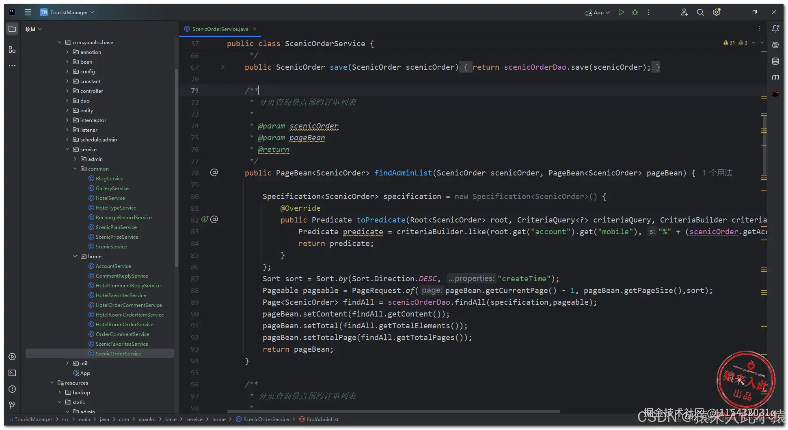Image resolution: width=788 pixels, height=430 pixels.
Task: Open the code with me icon
Action: [x=684, y=12]
